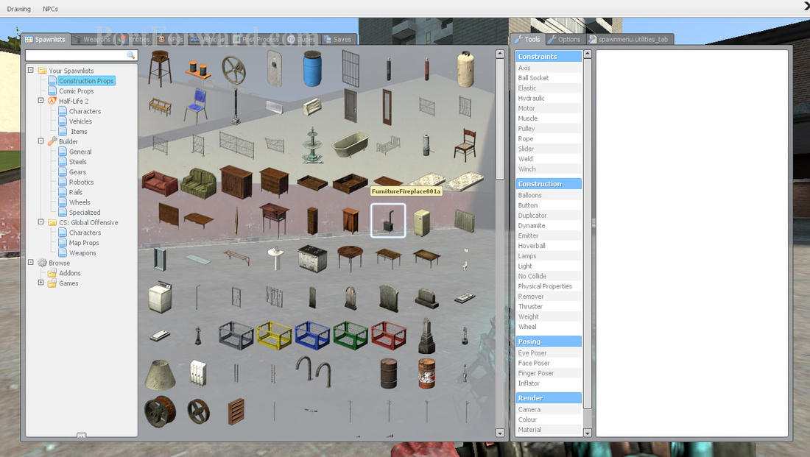Switch to the Spawnlists tab
Viewport: 810px width, 457px height.
45,39
